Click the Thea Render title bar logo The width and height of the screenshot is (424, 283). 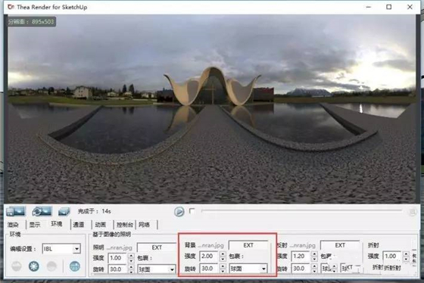11,7
